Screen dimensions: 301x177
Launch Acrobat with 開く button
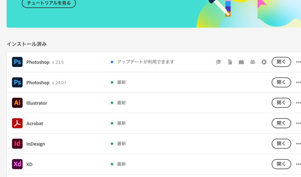coord(281,123)
